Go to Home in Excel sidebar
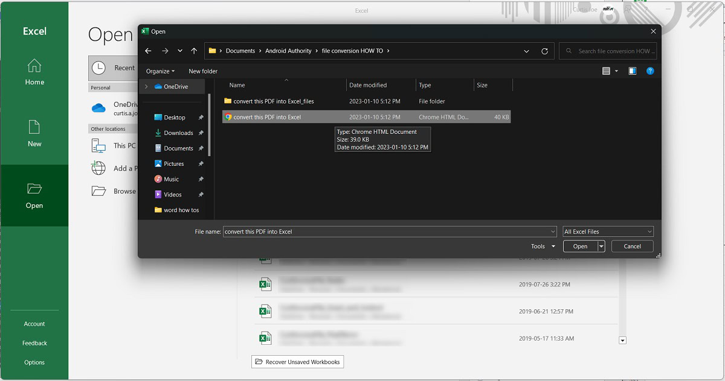The image size is (725, 381). click(34, 72)
